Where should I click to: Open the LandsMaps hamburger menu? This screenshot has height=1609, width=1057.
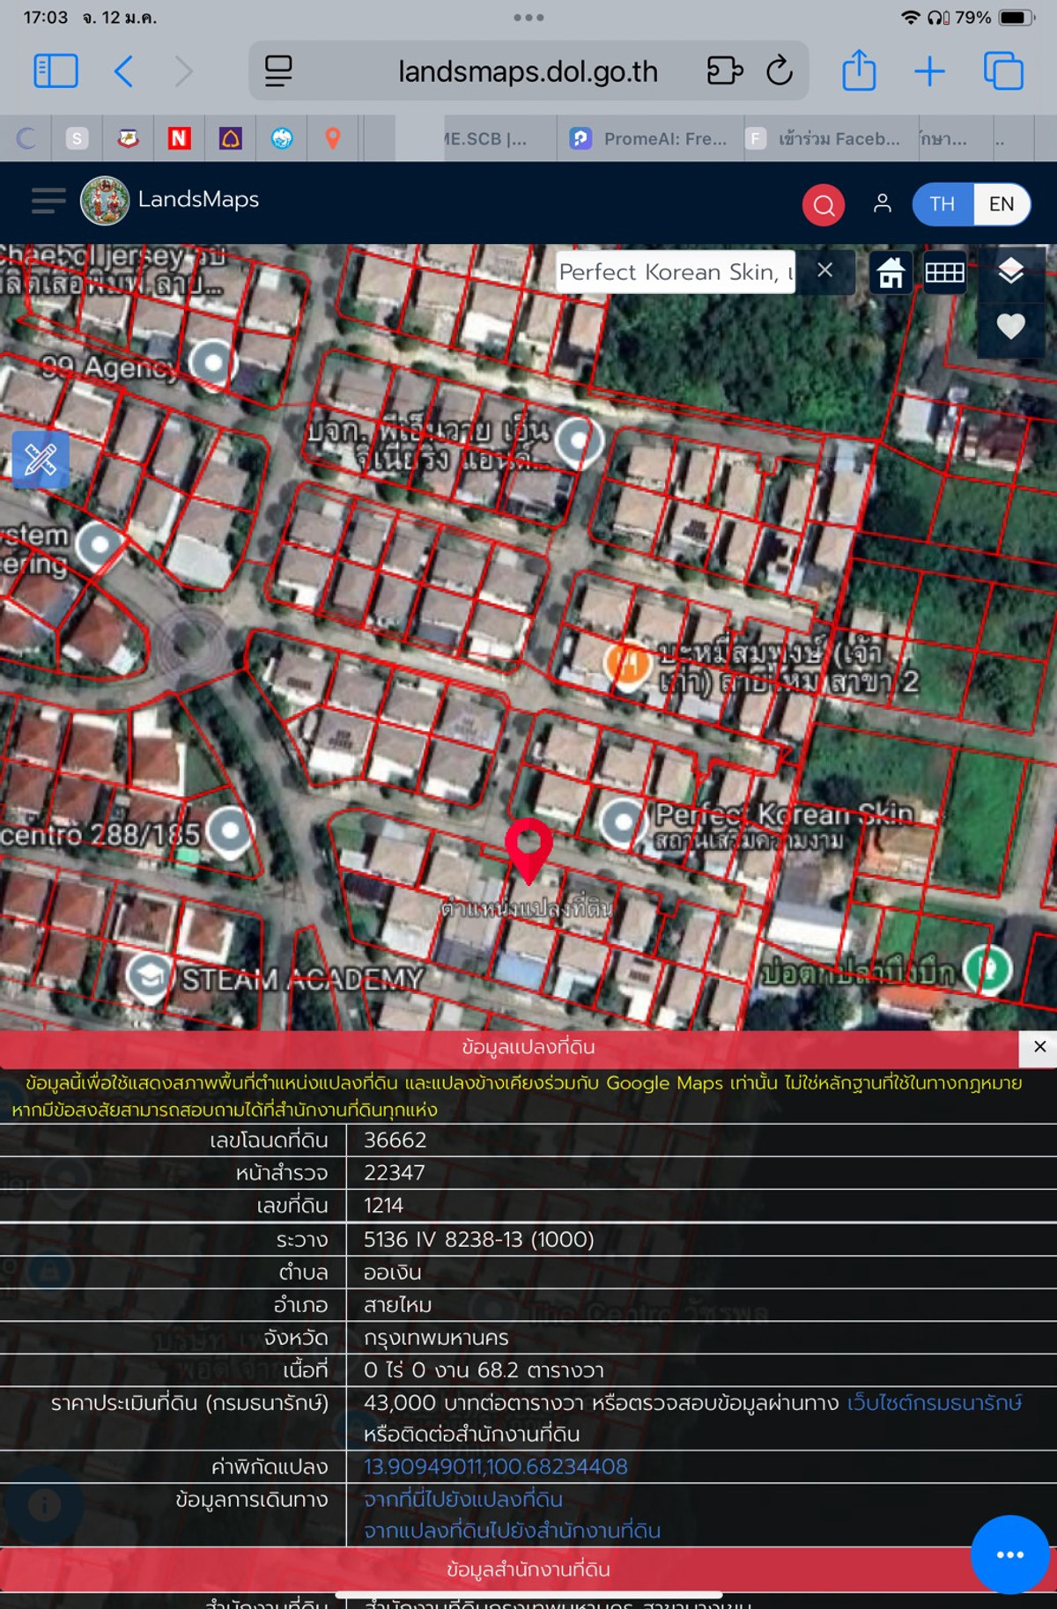[48, 201]
